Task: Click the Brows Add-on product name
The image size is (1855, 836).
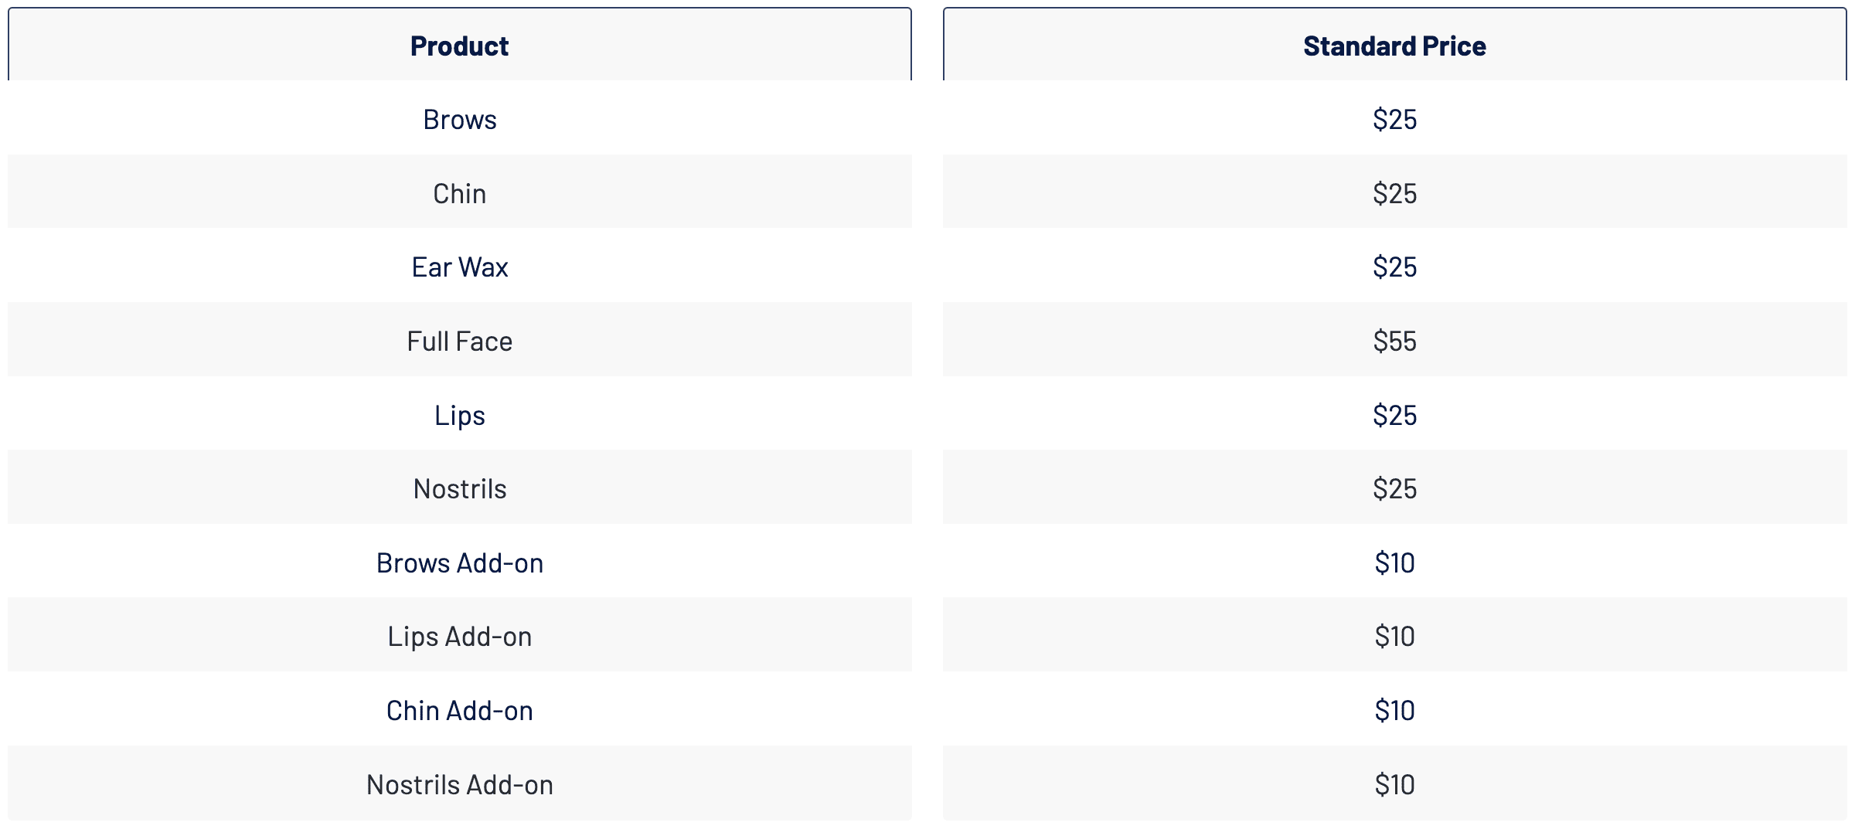Action: coord(460,562)
